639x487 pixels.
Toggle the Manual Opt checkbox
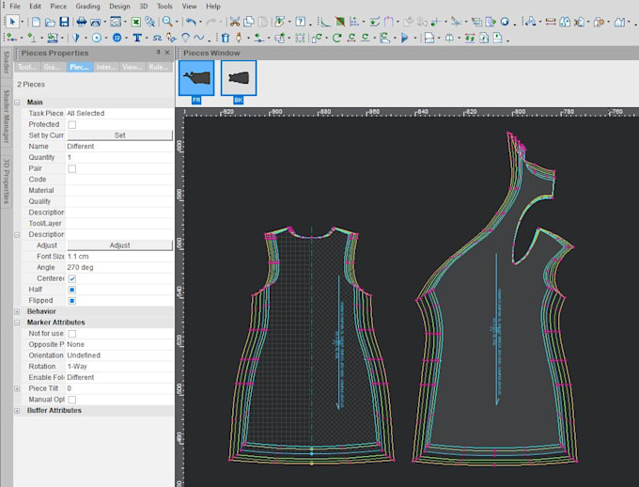point(71,400)
